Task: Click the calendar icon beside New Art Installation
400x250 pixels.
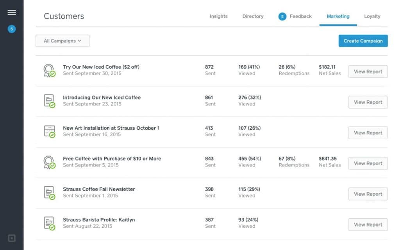Action: 49,131
